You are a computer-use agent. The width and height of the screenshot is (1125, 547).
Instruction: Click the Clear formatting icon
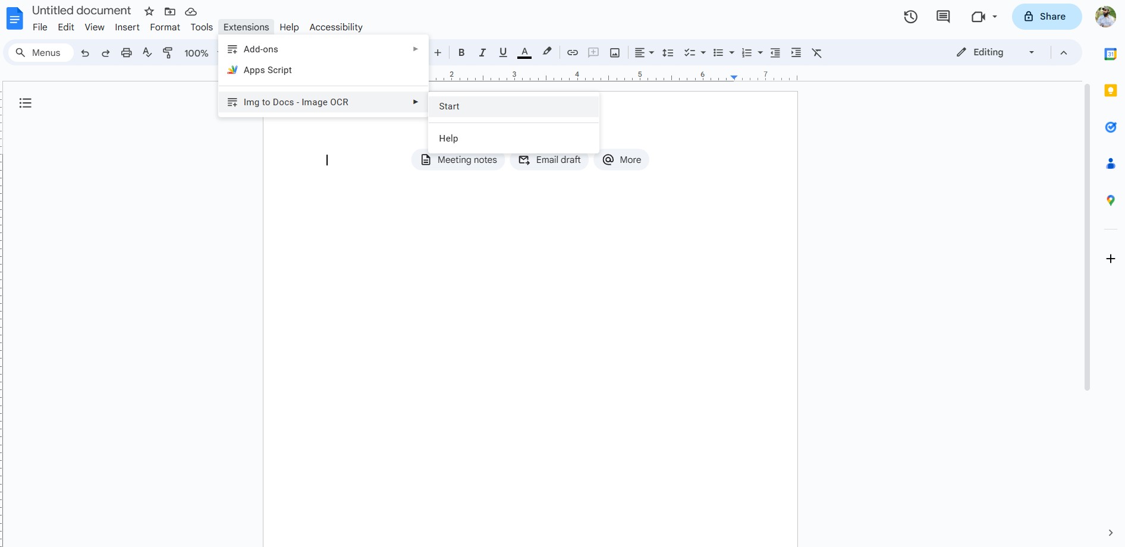pyautogui.click(x=816, y=53)
